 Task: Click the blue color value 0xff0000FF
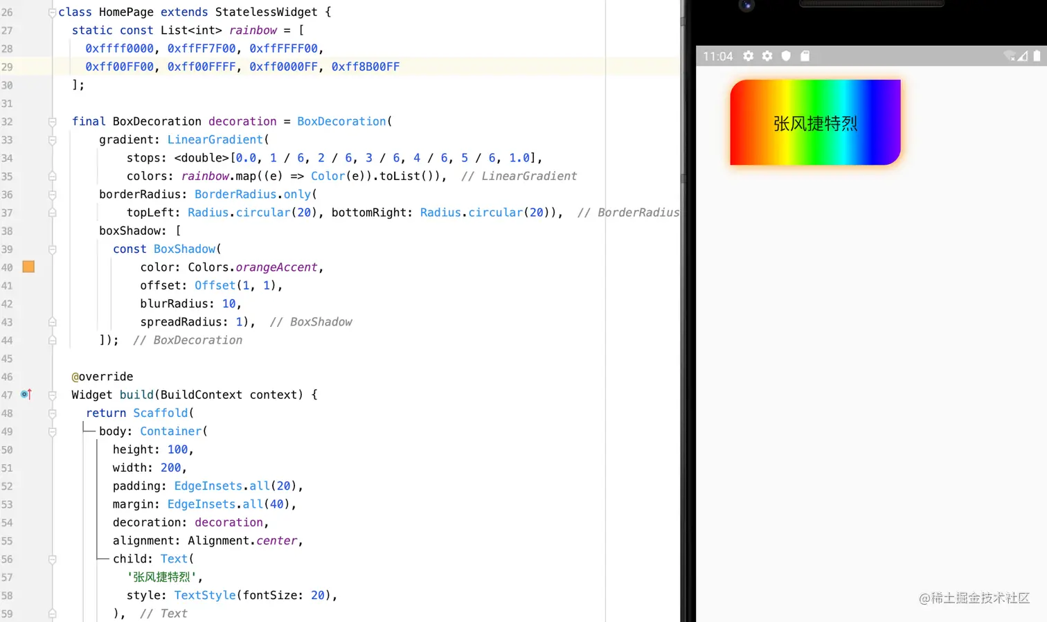[x=284, y=66]
